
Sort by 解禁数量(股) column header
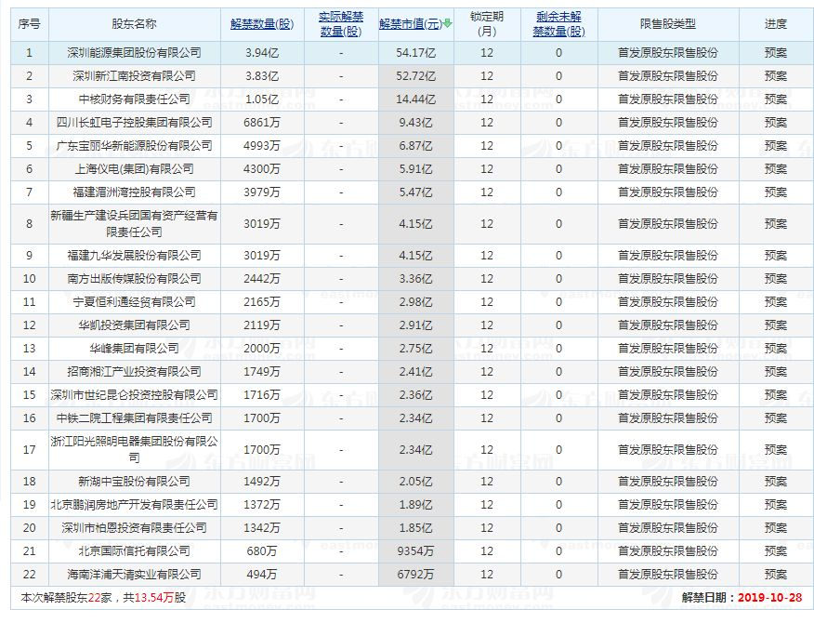click(262, 24)
